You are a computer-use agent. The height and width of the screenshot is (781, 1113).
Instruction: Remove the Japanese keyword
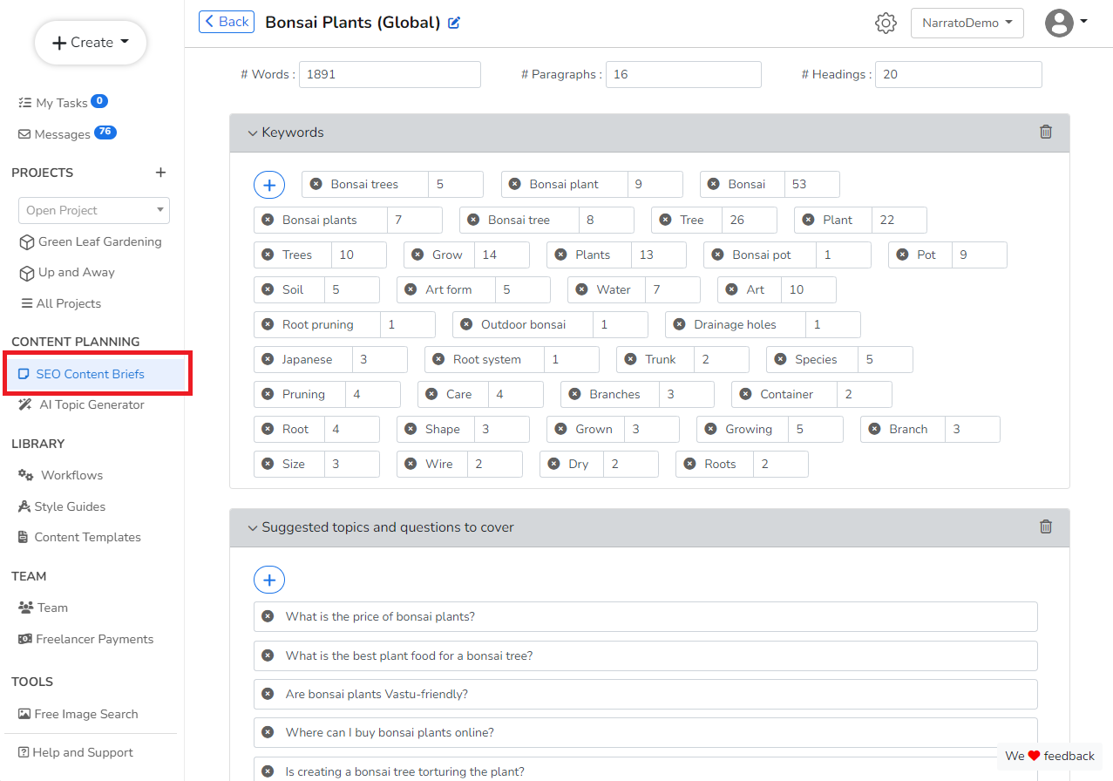[268, 359]
